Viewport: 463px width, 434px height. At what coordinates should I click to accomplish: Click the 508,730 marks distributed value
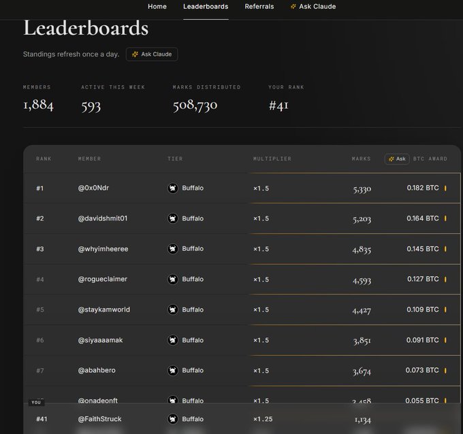click(195, 105)
